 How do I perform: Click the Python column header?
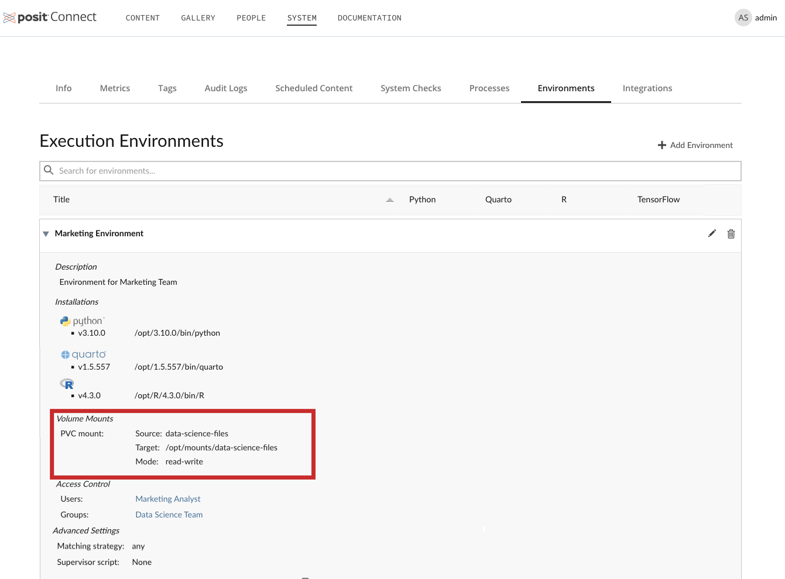[422, 199]
